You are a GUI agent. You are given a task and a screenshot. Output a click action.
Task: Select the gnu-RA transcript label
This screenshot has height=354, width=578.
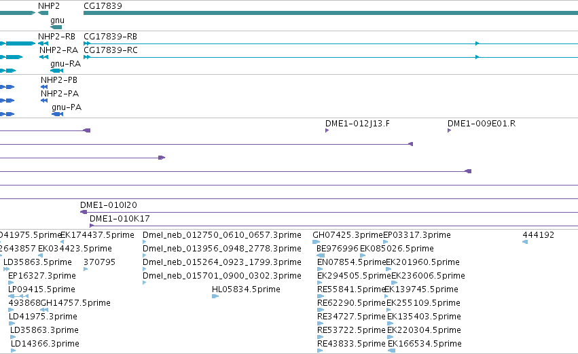point(66,64)
